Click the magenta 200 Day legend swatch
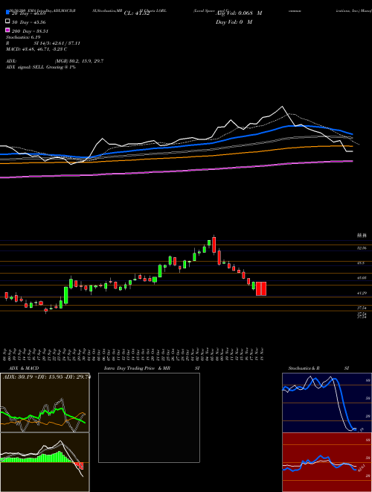The image size is (372, 492). 8,31
